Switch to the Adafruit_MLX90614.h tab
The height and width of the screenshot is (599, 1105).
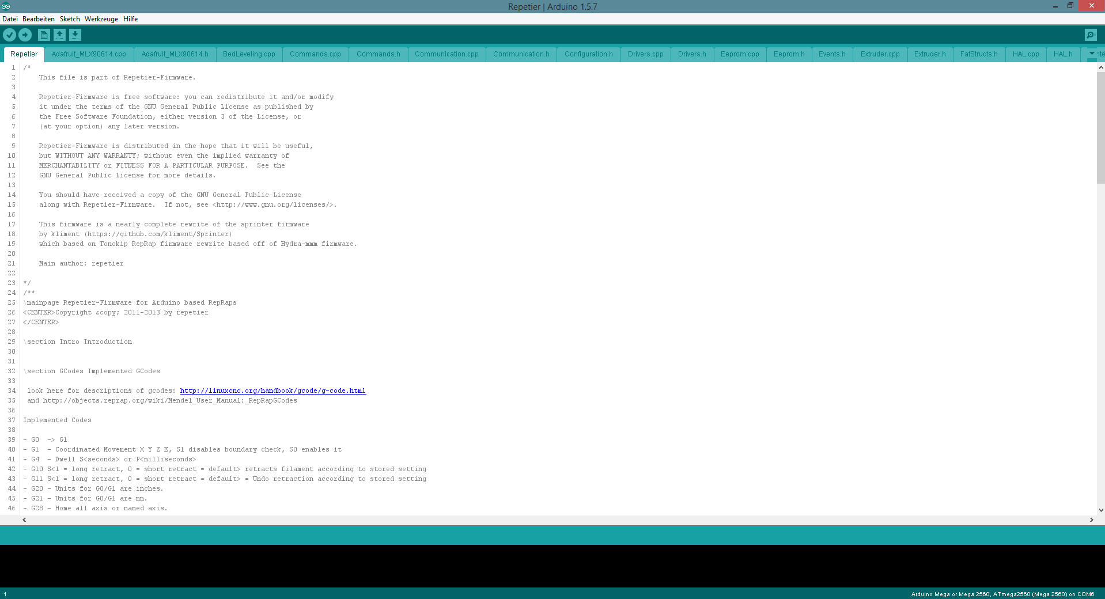point(175,54)
